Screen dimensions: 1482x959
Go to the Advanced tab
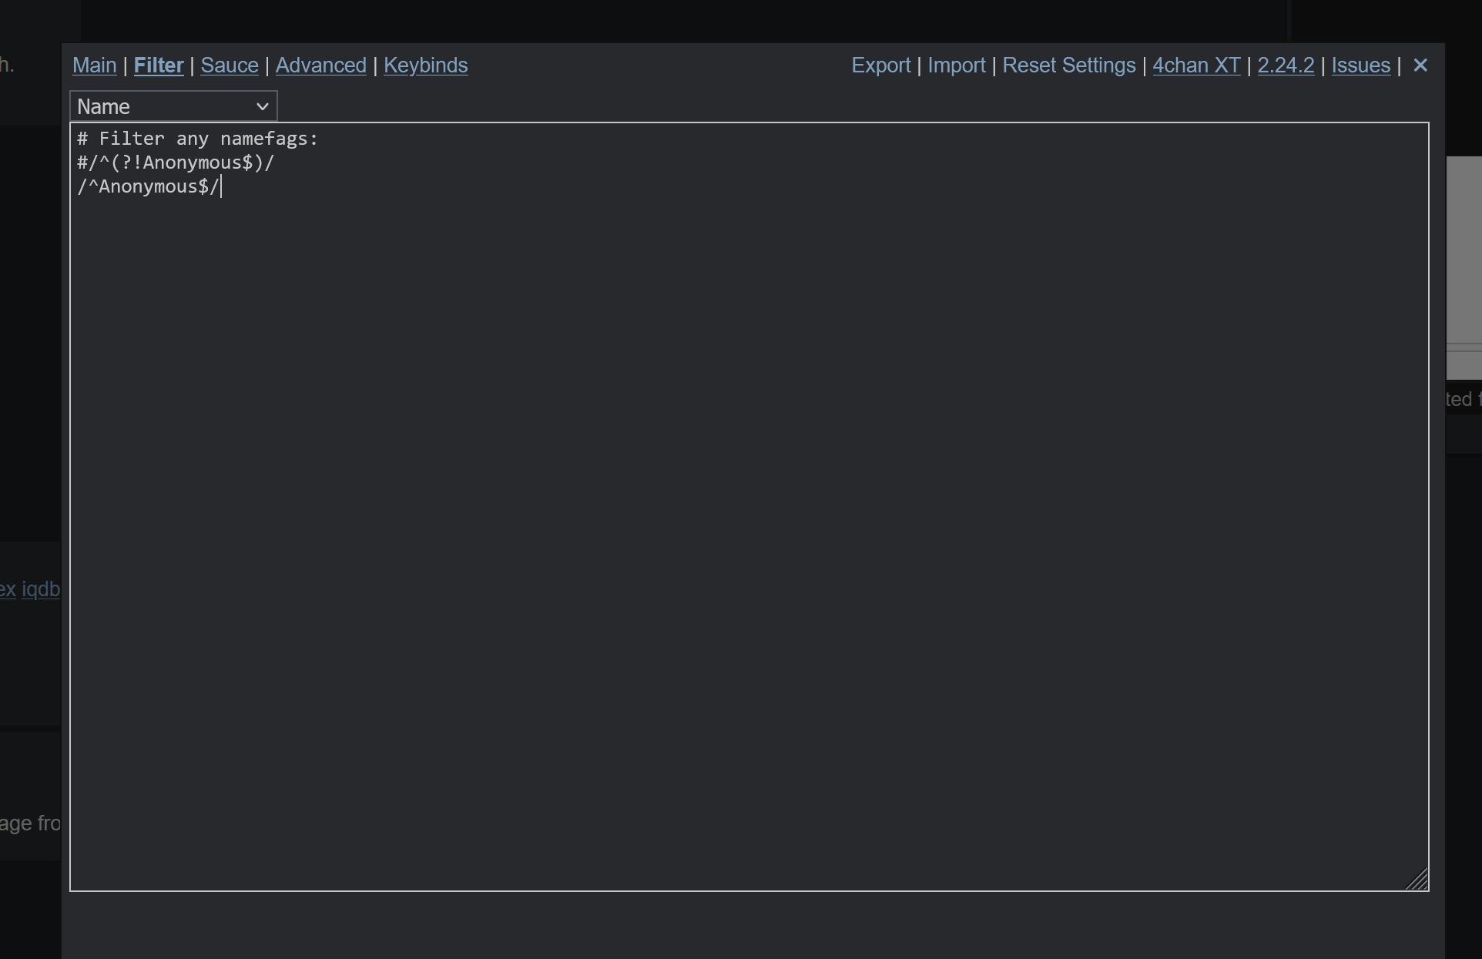pyautogui.click(x=320, y=65)
